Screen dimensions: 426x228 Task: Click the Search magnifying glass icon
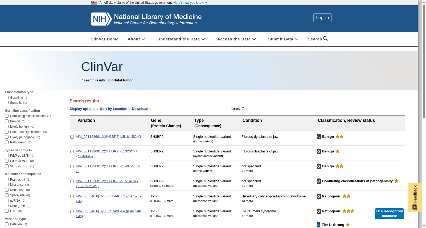[x=325, y=39]
